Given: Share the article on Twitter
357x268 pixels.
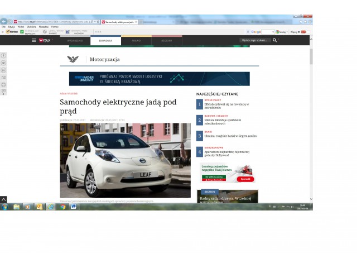Looking at the screenshot, I should tap(3, 63).
